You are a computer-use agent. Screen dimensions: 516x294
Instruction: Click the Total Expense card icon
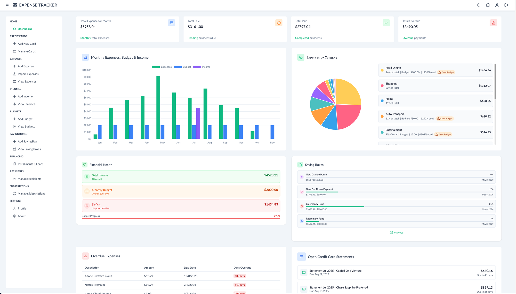pos(171,23)
